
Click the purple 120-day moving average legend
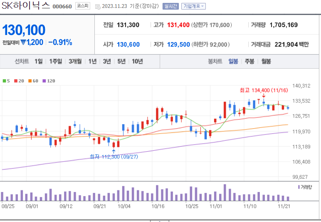click(x=49, y=81)
